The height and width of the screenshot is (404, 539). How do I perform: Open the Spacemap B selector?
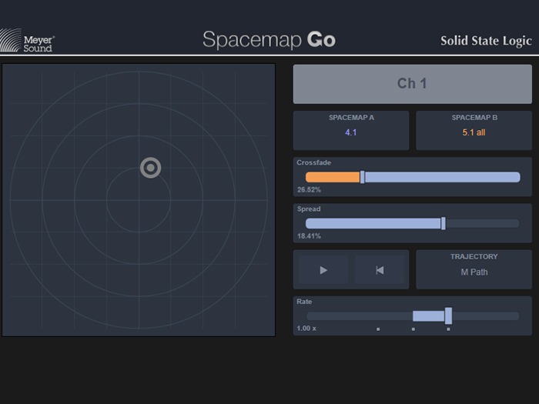[x=474, y=130]
